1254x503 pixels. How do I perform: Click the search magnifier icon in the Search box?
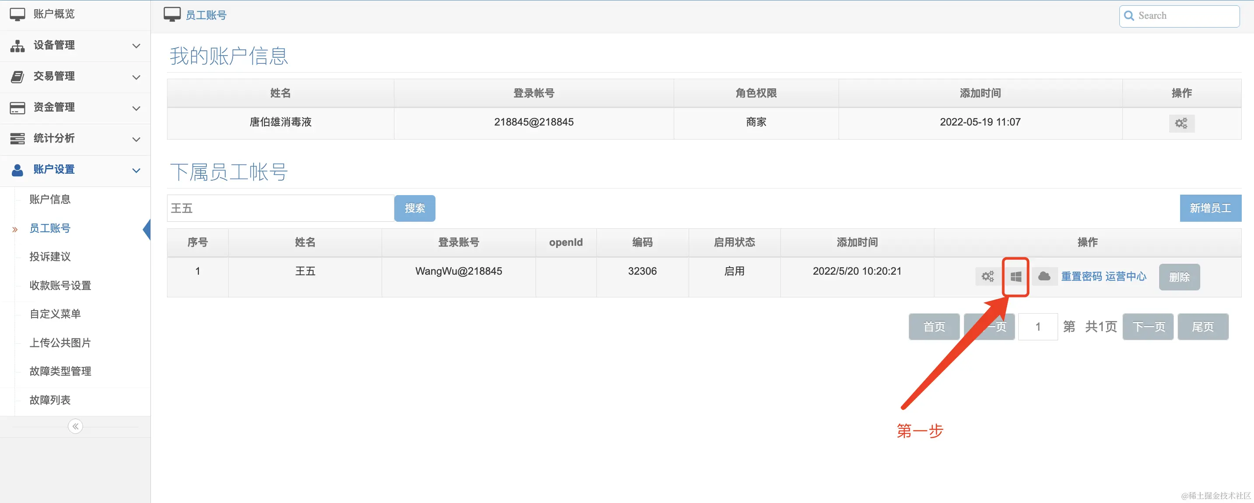pyautogui.click(x=1130, y=16)
